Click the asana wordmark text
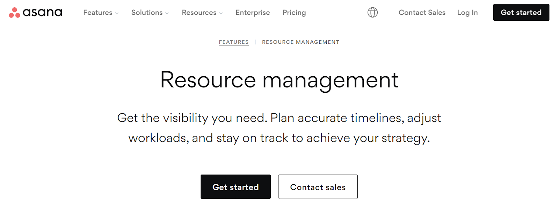The height and width of the screenshot is (218, 559). [42, 13]
